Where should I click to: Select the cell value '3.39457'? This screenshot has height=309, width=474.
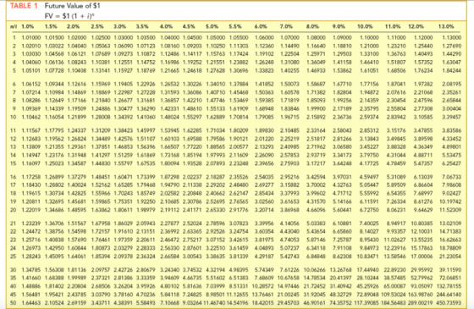(x=452, y=117)
